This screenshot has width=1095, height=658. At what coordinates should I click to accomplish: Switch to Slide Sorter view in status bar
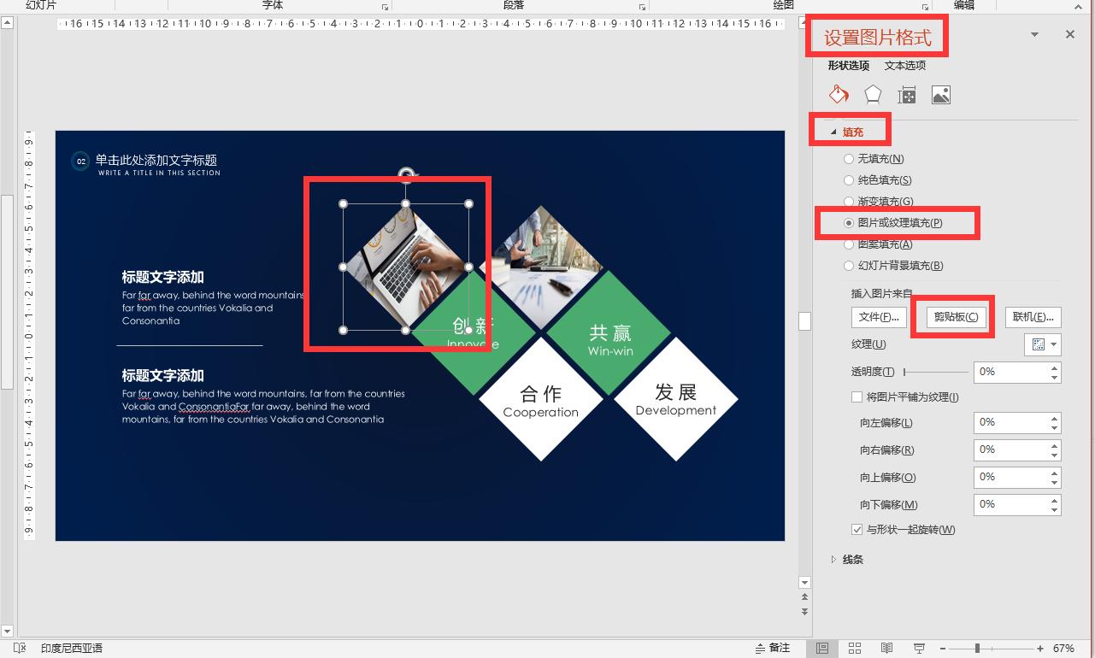(854, 648)
